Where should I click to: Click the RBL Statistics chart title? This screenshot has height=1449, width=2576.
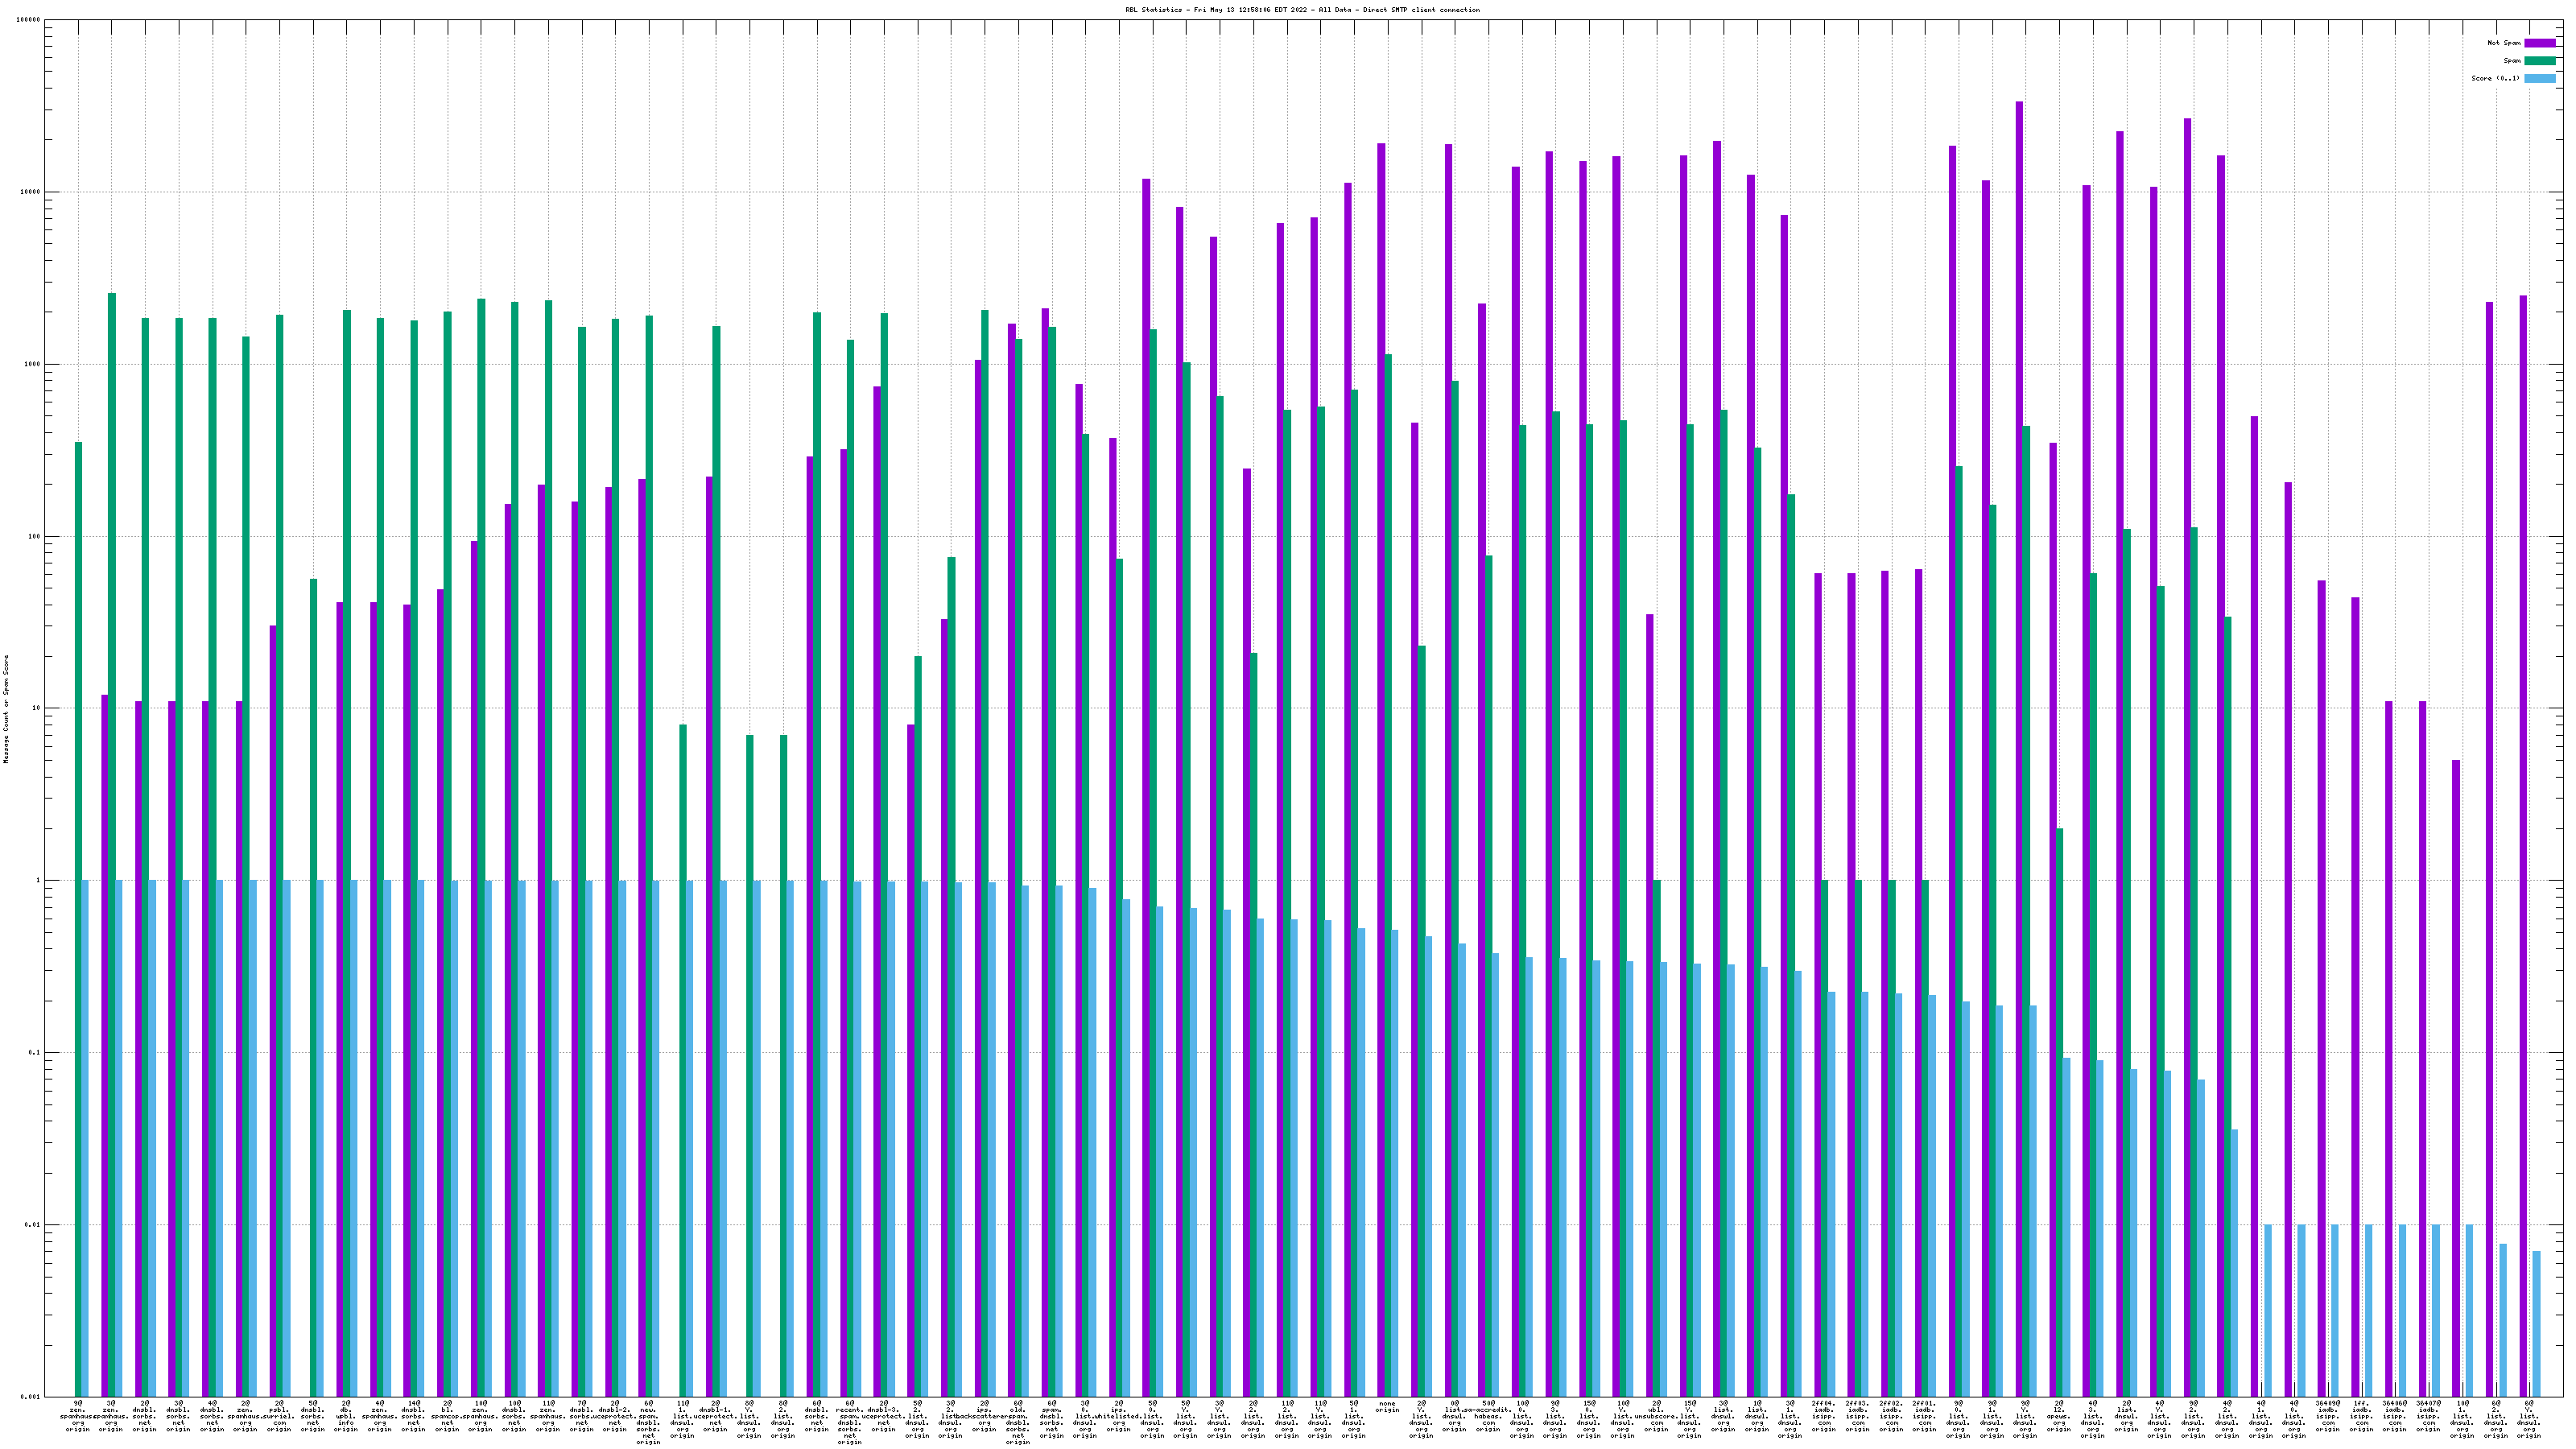point(1302,10)
